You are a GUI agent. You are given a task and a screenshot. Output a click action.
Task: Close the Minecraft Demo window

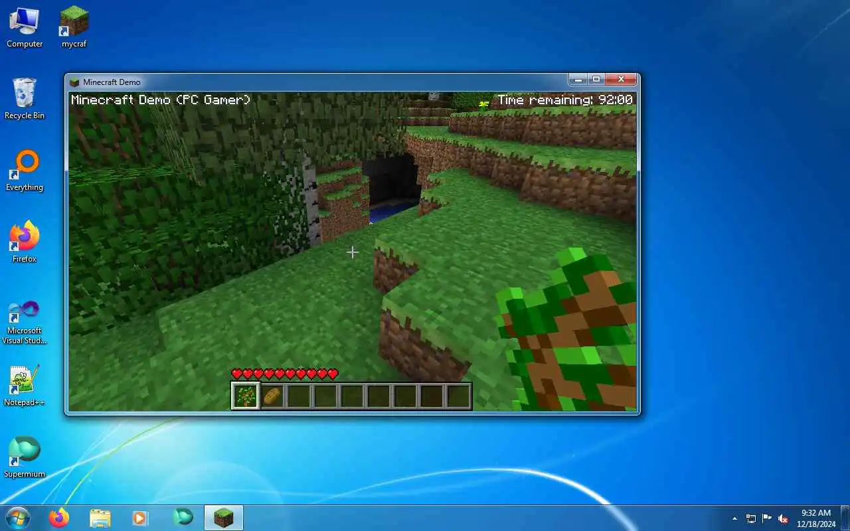click(x=622, y=80)
